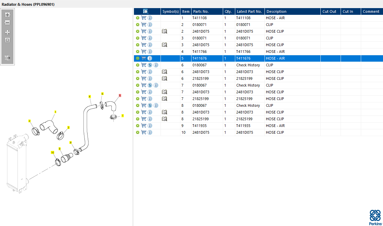Screen dimensions: 383x226
Task: Select callout 4 on the diagram
Action: (90, 97)
